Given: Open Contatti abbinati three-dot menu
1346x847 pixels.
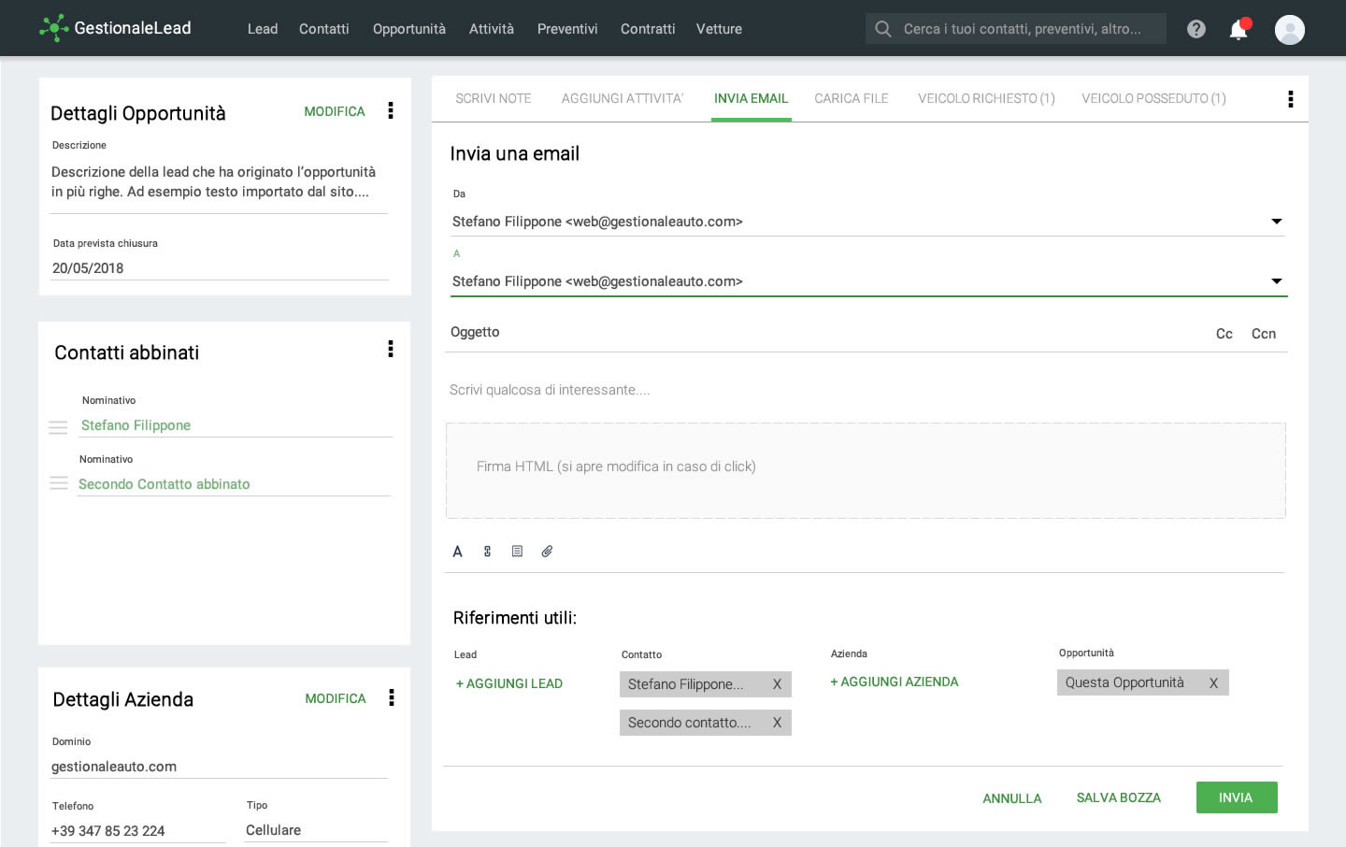Looking at the screenshot, I should pyautogui.click(x=391, y=349).
